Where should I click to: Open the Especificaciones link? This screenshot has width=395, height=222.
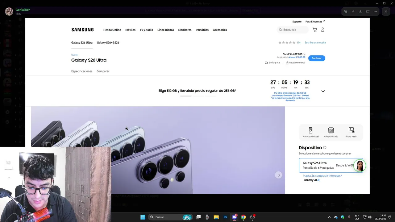pos(82,71)
